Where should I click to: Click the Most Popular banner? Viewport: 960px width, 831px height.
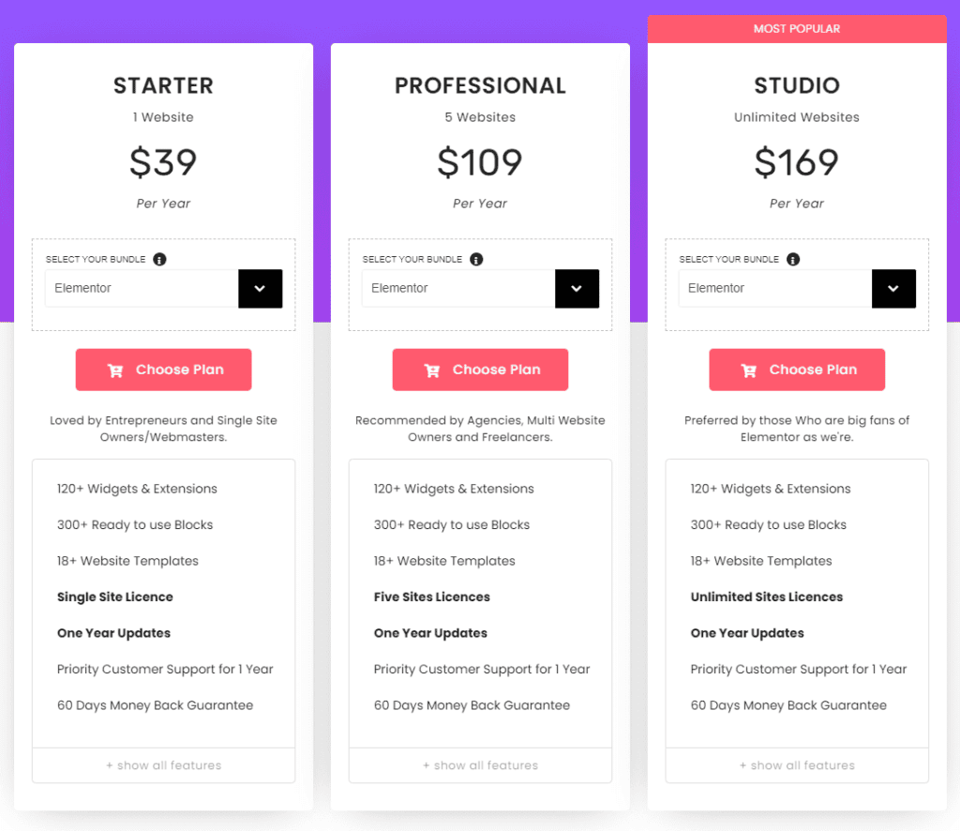(797, 29)
